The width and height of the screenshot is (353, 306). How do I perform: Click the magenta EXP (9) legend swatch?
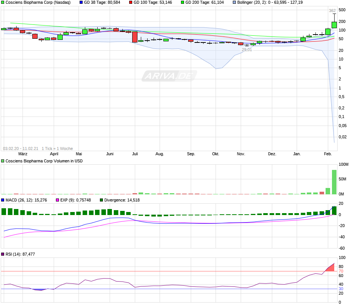point(57,200)
